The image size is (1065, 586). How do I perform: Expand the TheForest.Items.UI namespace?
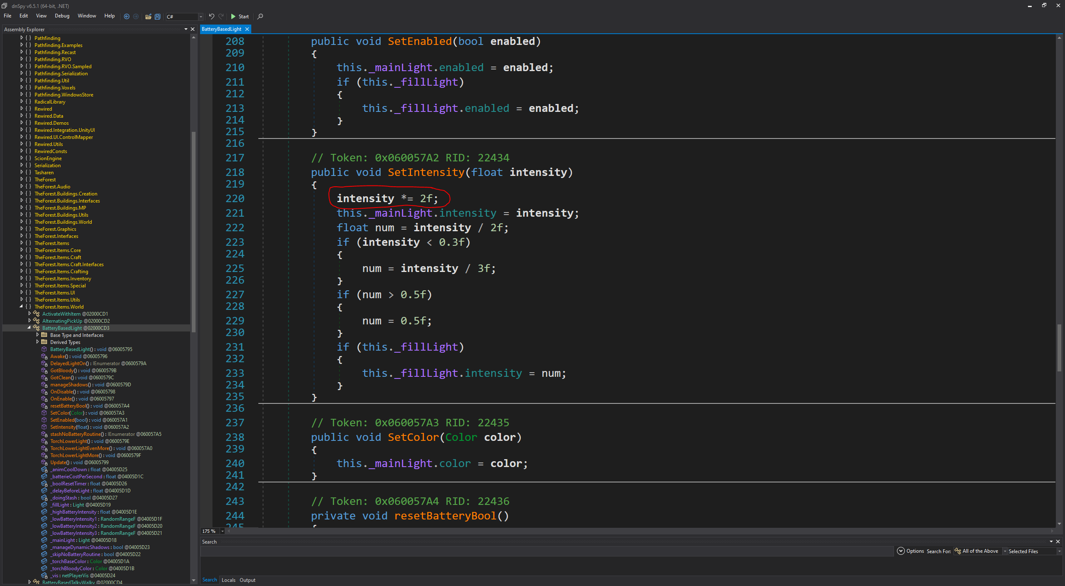pos(22,292)
